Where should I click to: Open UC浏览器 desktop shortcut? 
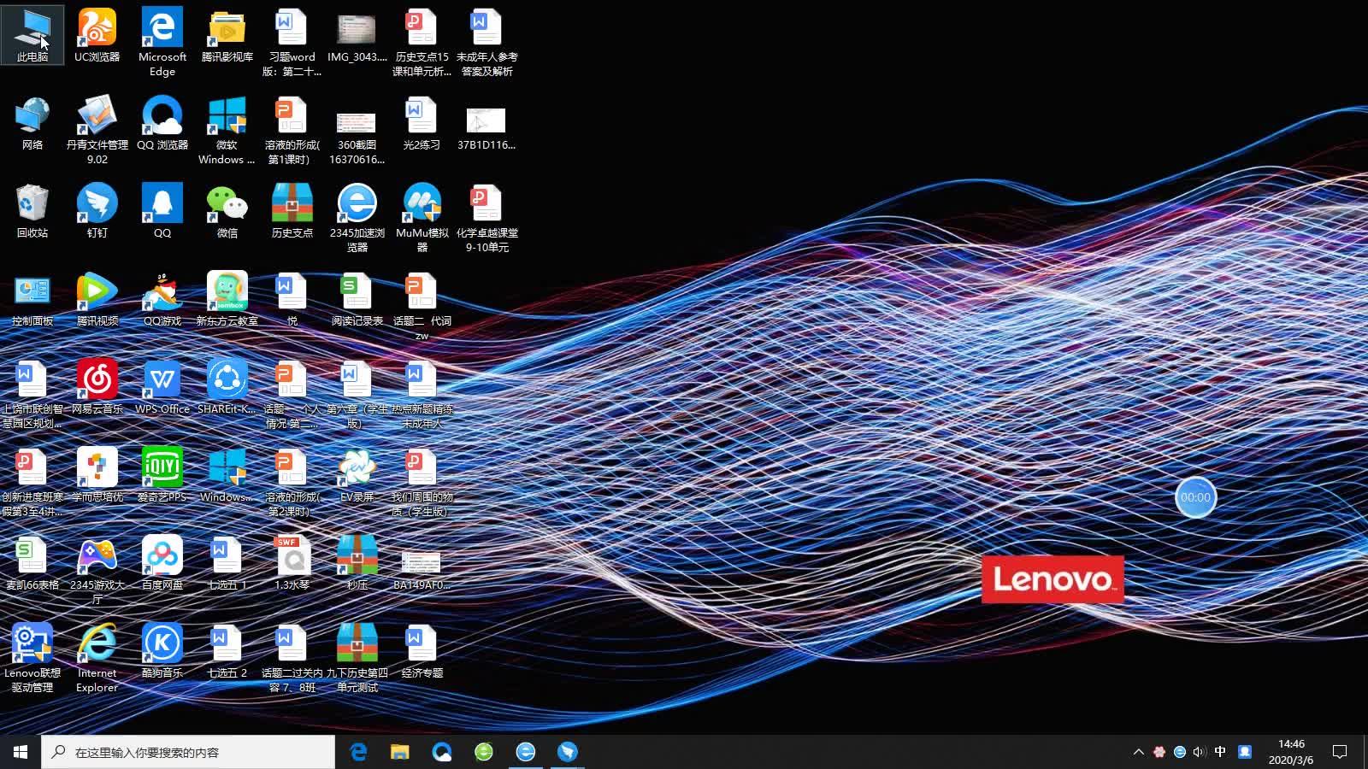[97, 35]
